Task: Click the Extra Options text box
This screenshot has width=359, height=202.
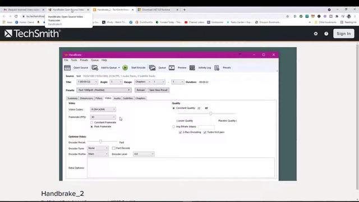Action: coord(181,168)
